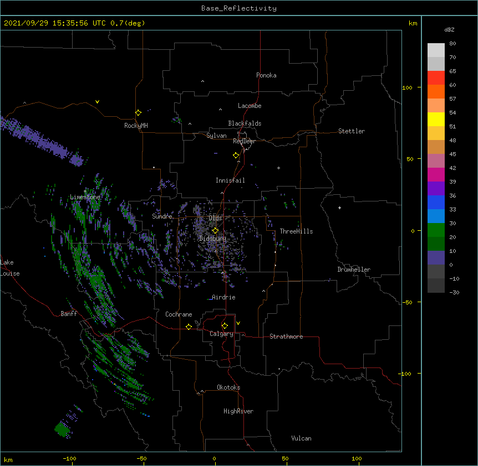Select the white asterisk marker east of Innisfail
Screen dimensions: 478x466
pyautogui.click(x=278, y=168)
